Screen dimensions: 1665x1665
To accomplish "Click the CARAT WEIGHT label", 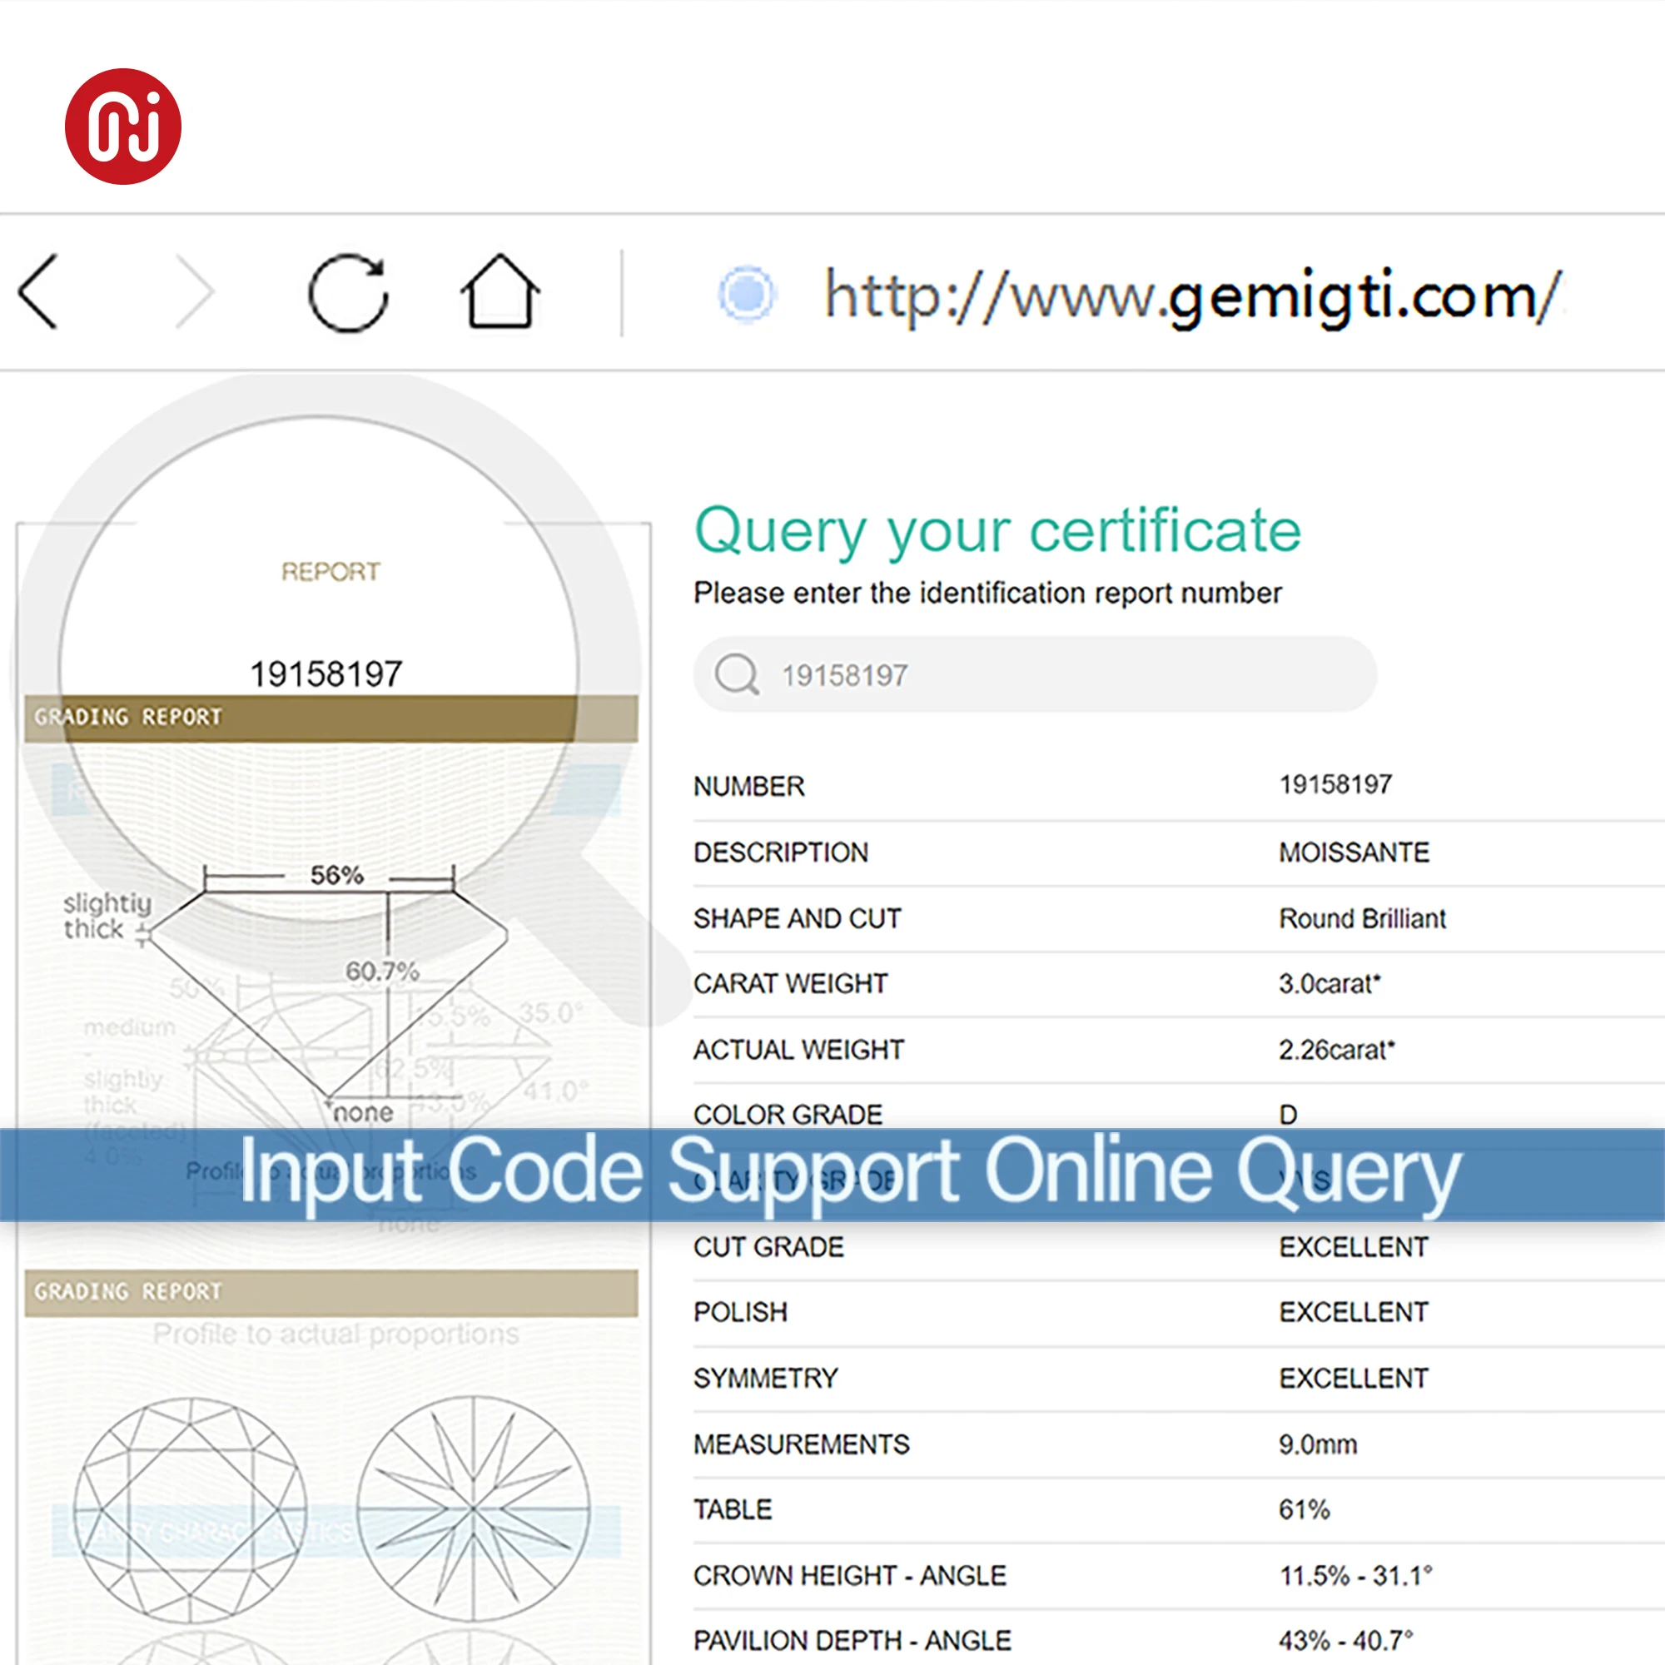I will [790, 983].
